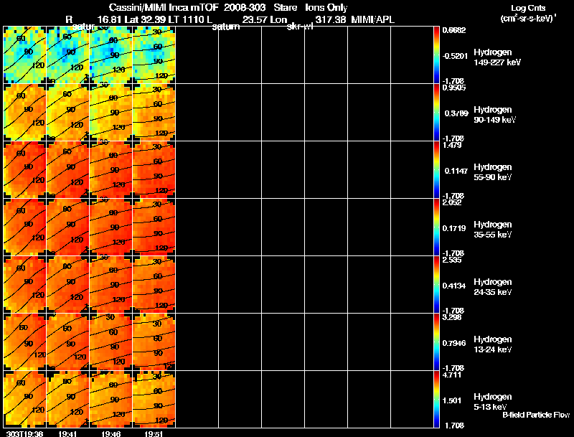Open the 90-149 keV panel at 19:41
This screenshot has width=574, height=437.
point(67,112)
